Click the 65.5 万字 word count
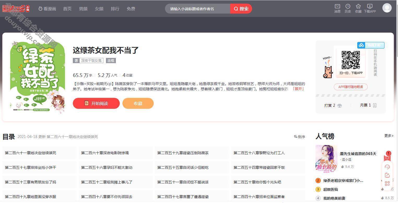This screenshot has height=203, width=398. (x=82, y=75)
